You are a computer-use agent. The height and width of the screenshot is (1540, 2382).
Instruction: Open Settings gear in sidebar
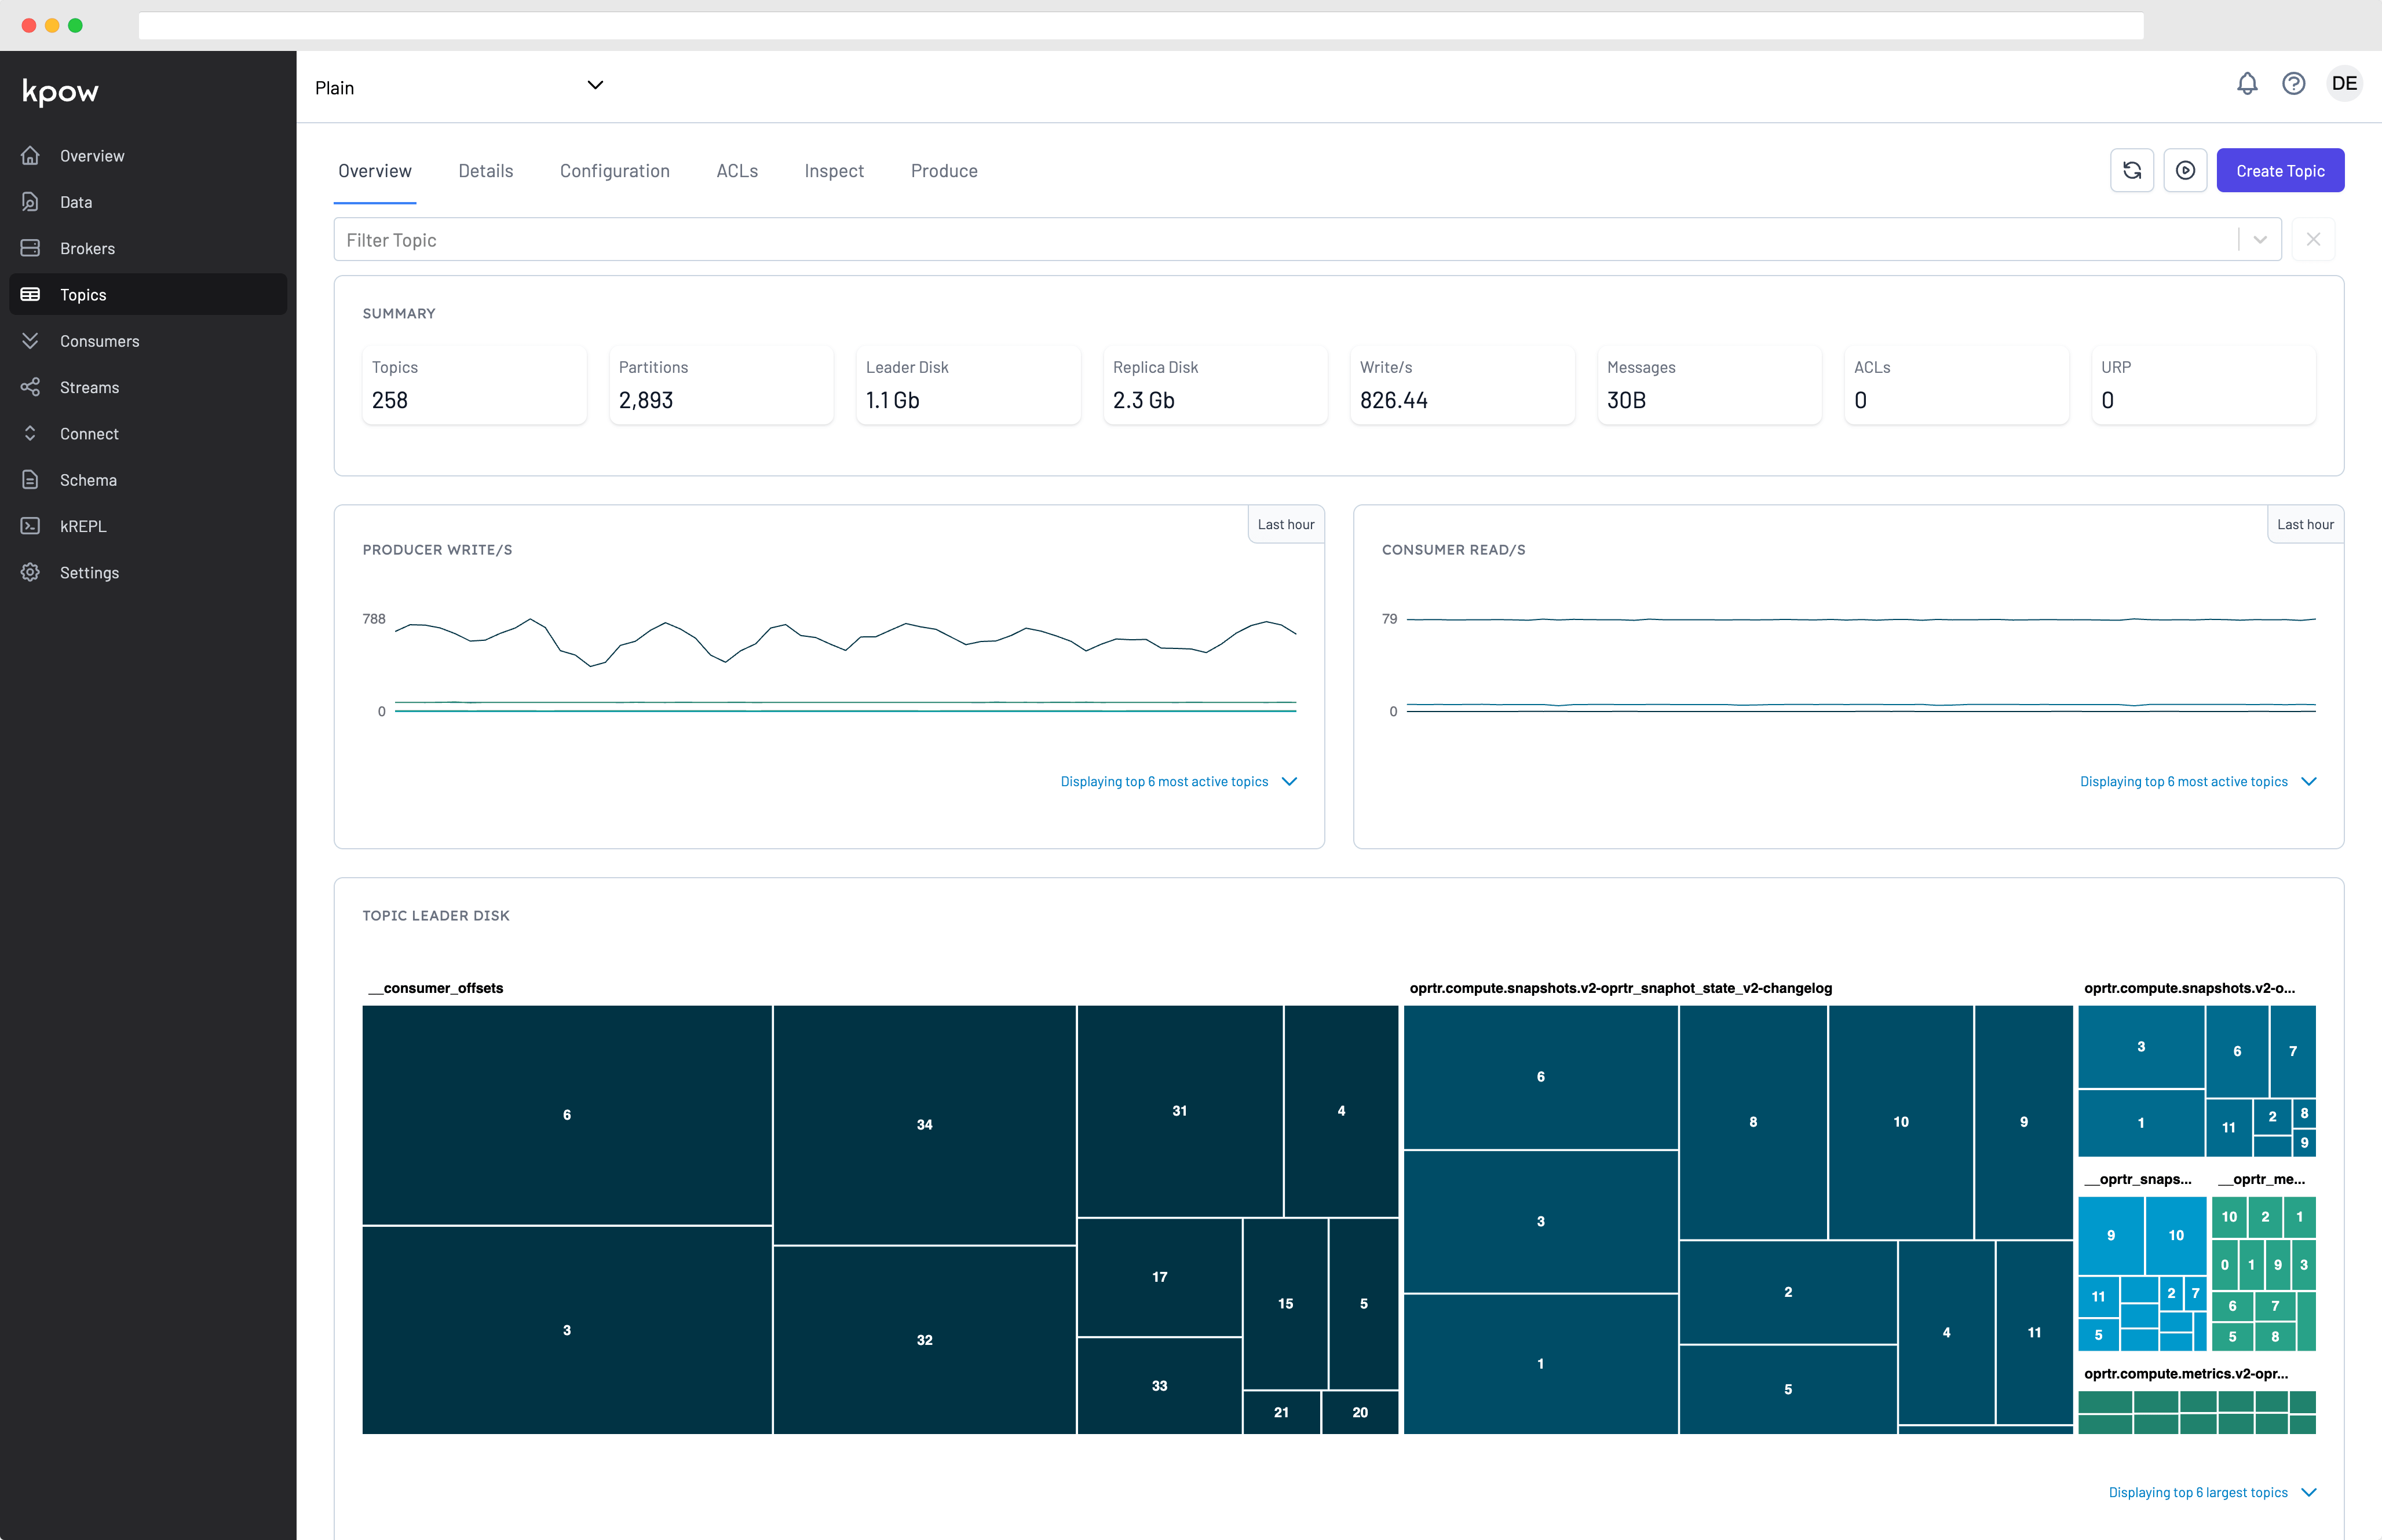point(89,573)
